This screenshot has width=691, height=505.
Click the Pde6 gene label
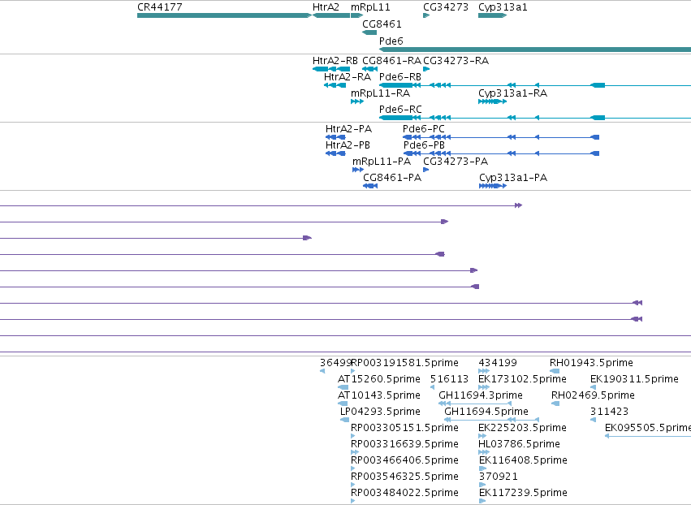coord(391,41)
